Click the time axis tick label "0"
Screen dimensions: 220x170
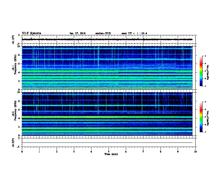[22, 152]
